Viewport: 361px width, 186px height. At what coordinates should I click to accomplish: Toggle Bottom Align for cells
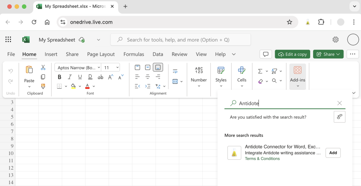point(158,67)
